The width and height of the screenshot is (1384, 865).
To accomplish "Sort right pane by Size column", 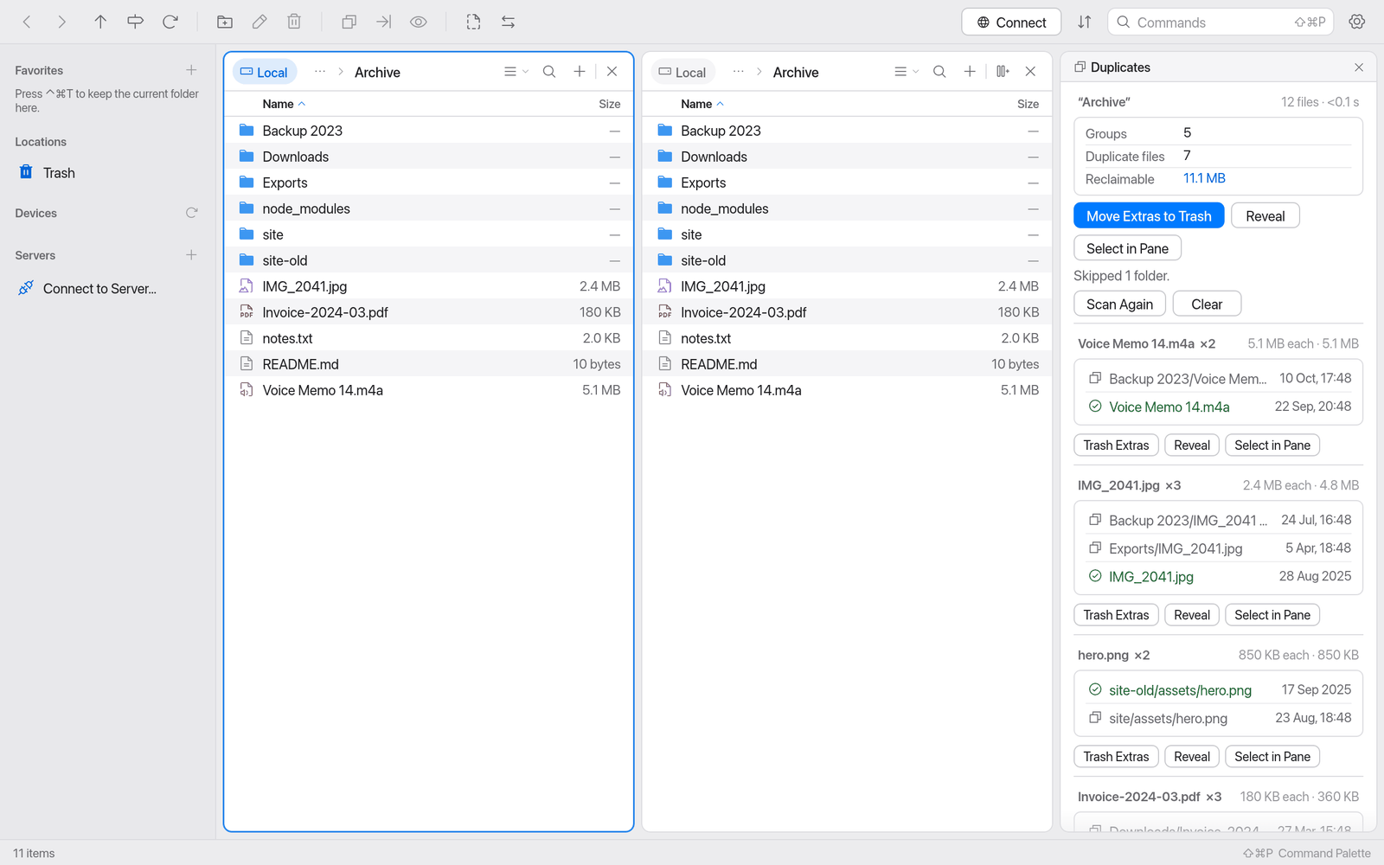I will [1028, 104].
